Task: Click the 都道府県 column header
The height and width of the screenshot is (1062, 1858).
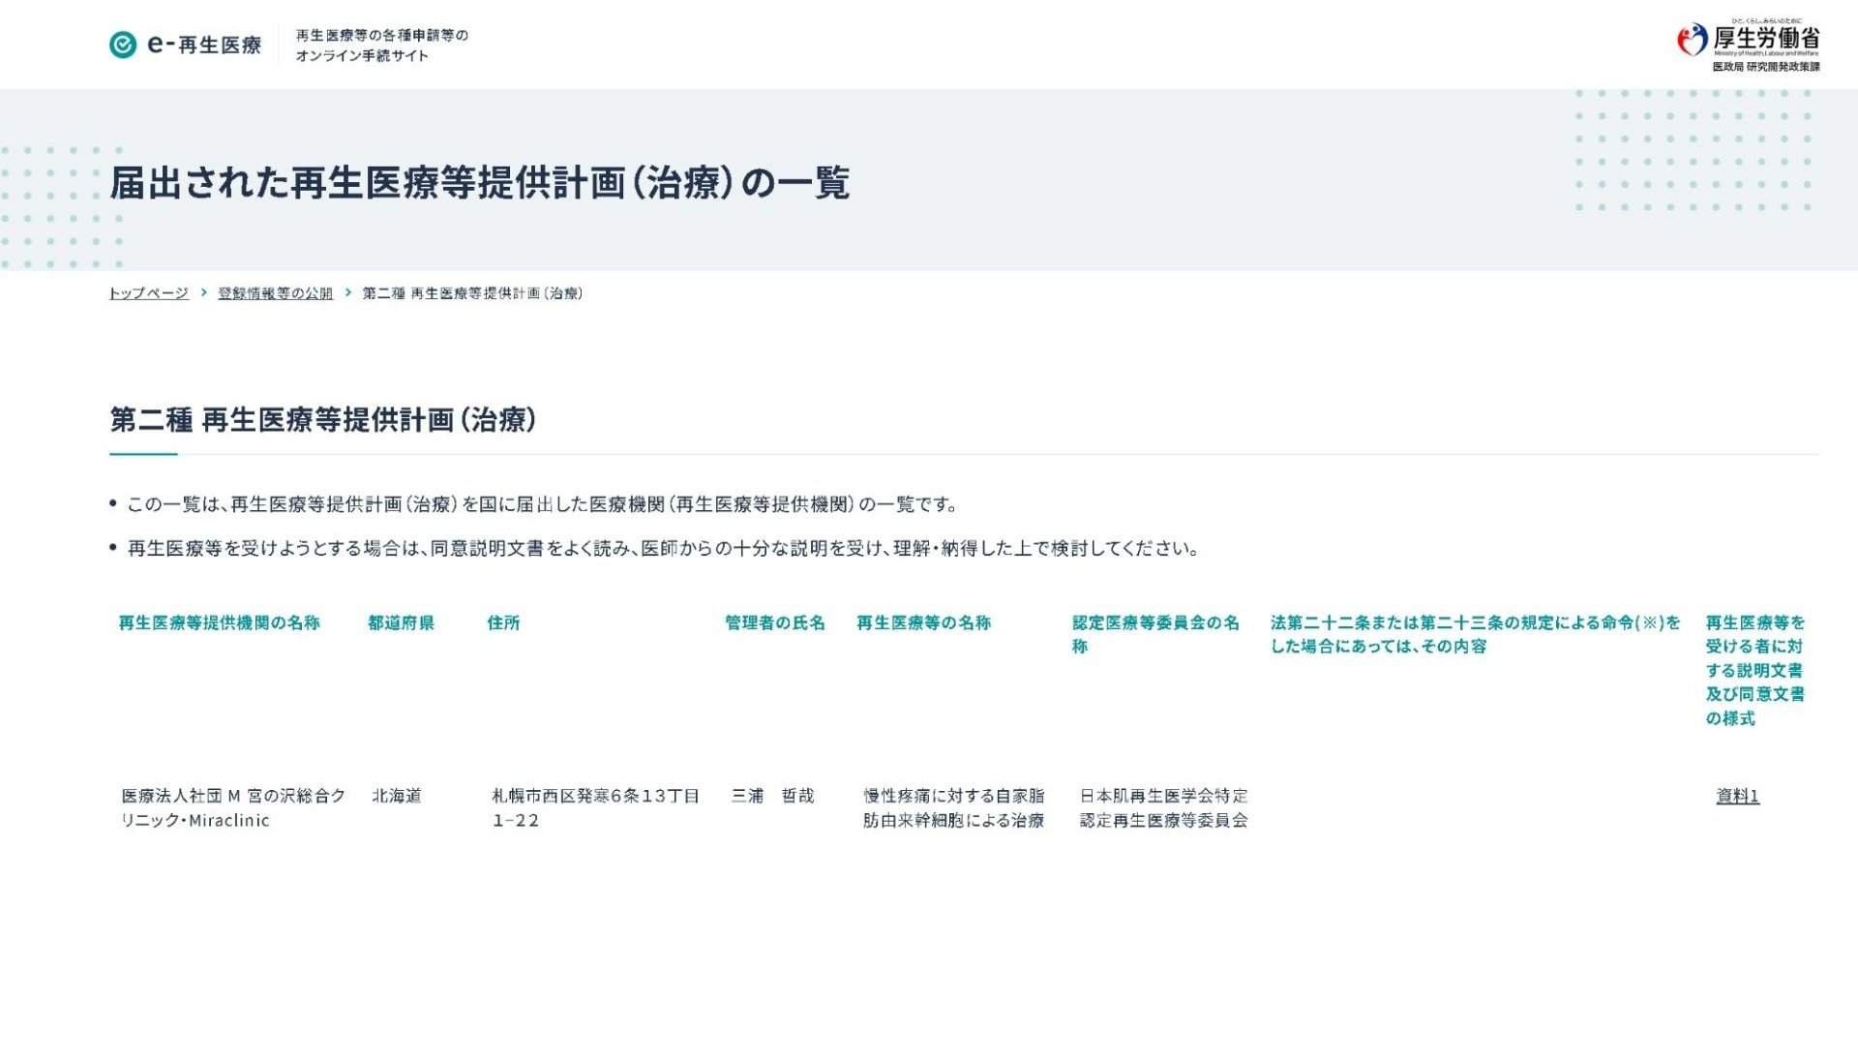Action: (x=401, y=622)
